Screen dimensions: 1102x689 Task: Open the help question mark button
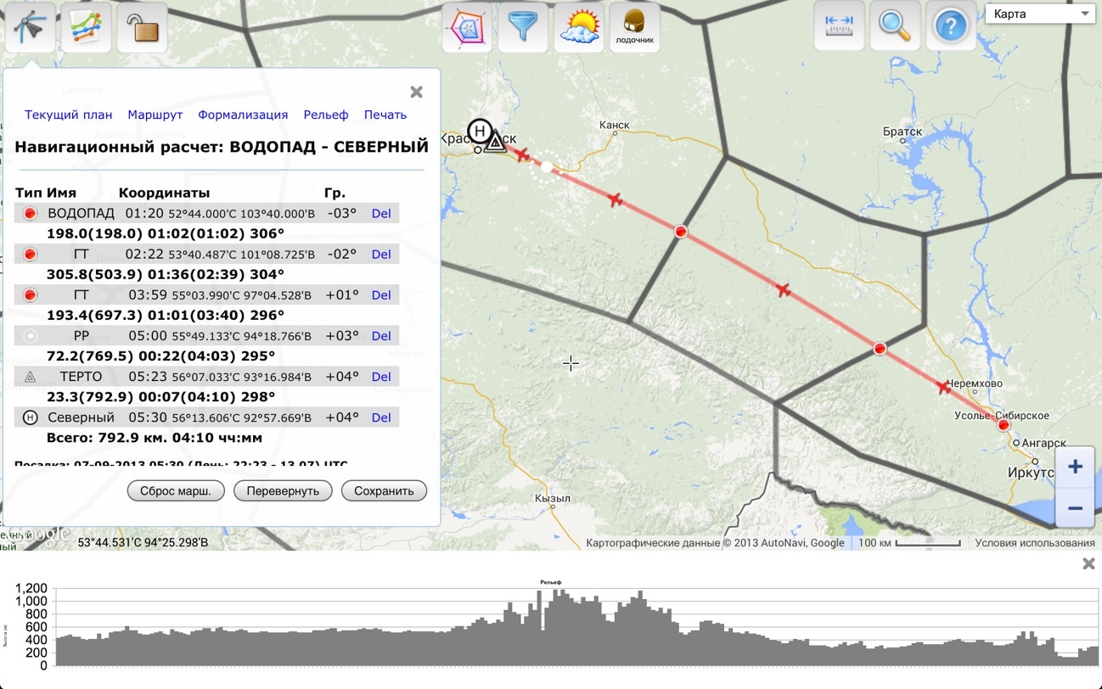(950, 26)
